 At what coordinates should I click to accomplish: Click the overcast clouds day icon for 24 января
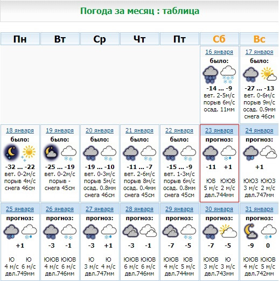click(268, 152)
